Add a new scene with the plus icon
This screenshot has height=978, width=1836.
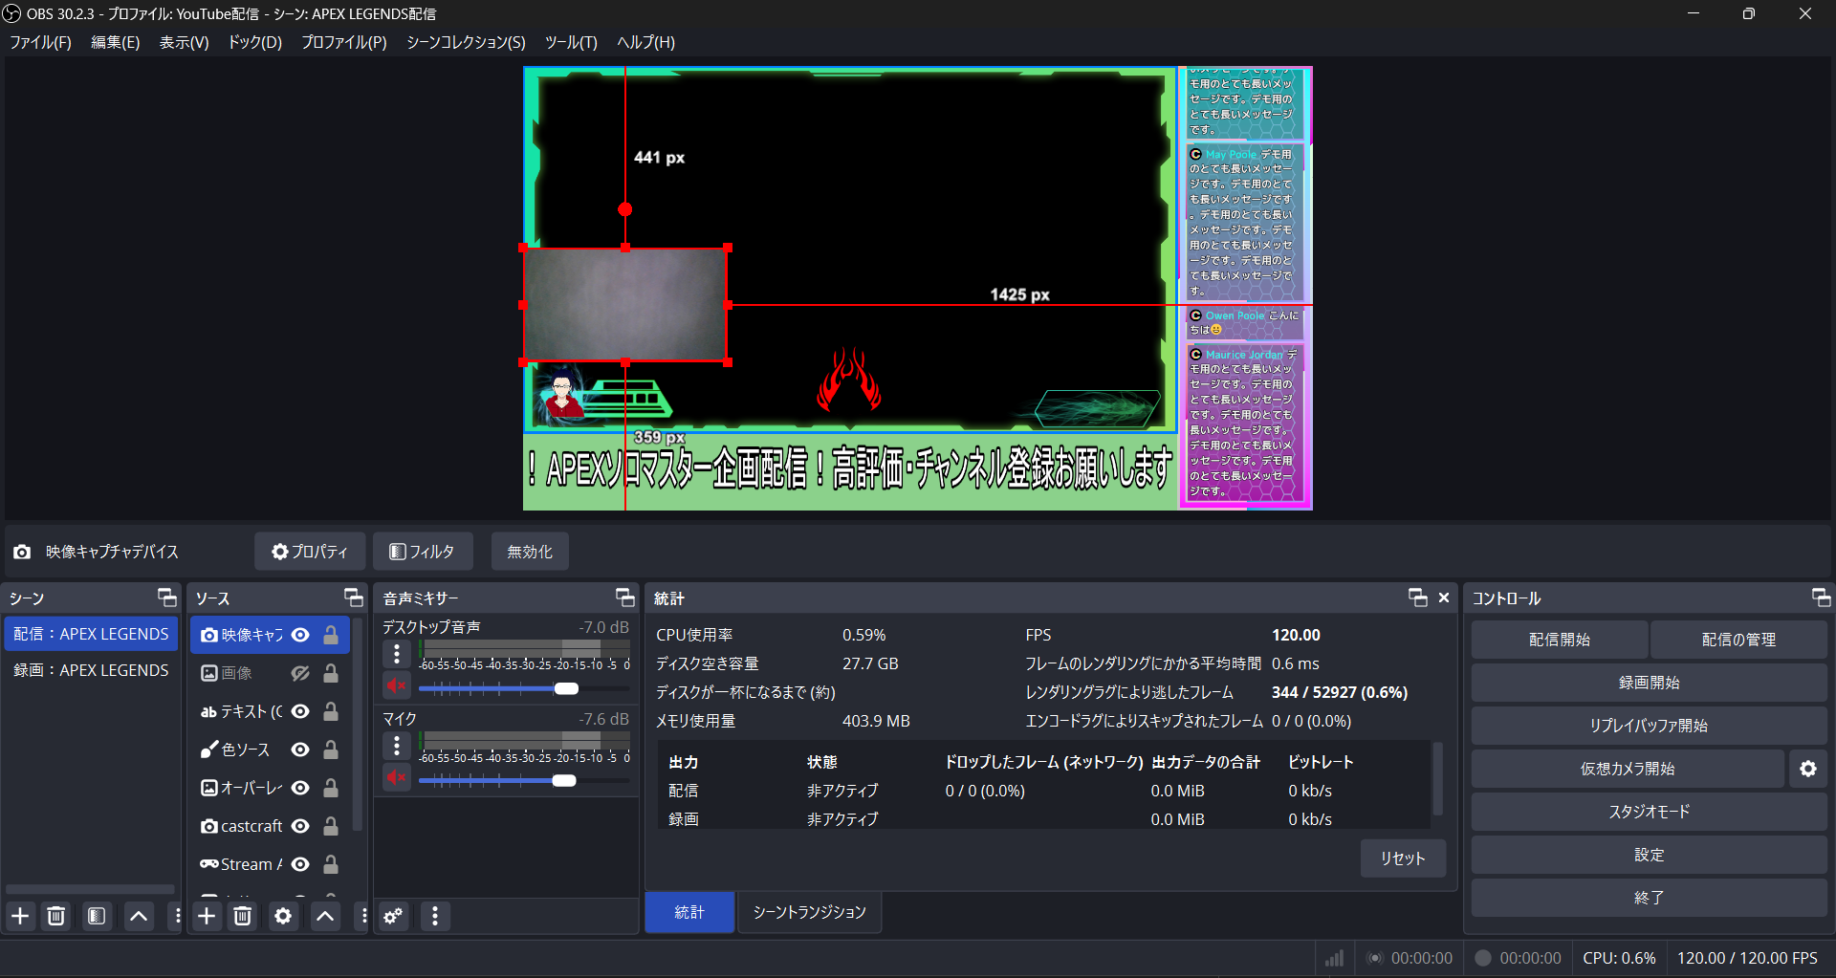pos(20,916)
